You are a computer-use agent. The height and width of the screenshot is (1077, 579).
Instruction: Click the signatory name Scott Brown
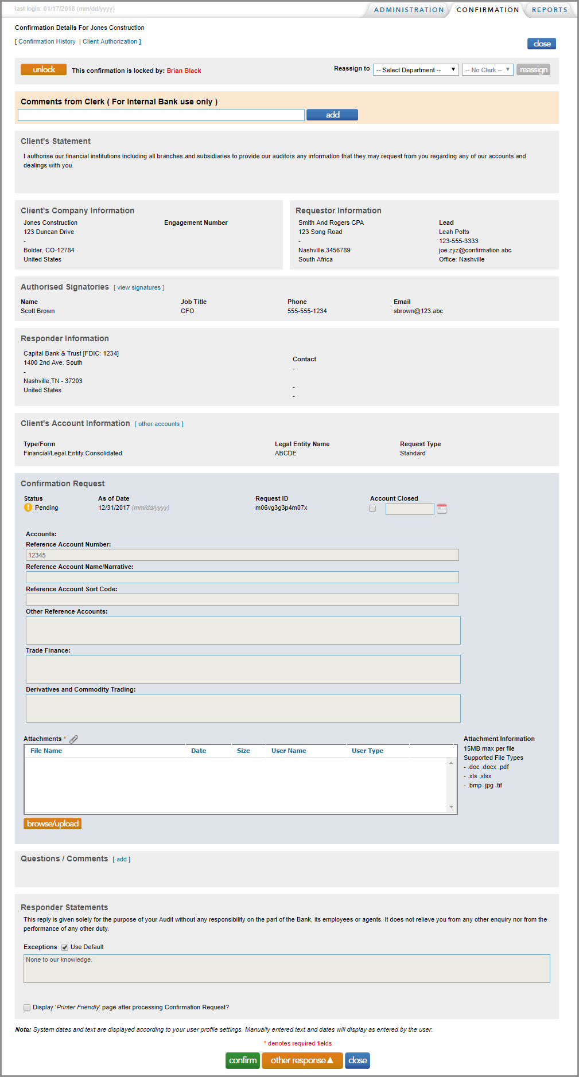click(38, 311)
